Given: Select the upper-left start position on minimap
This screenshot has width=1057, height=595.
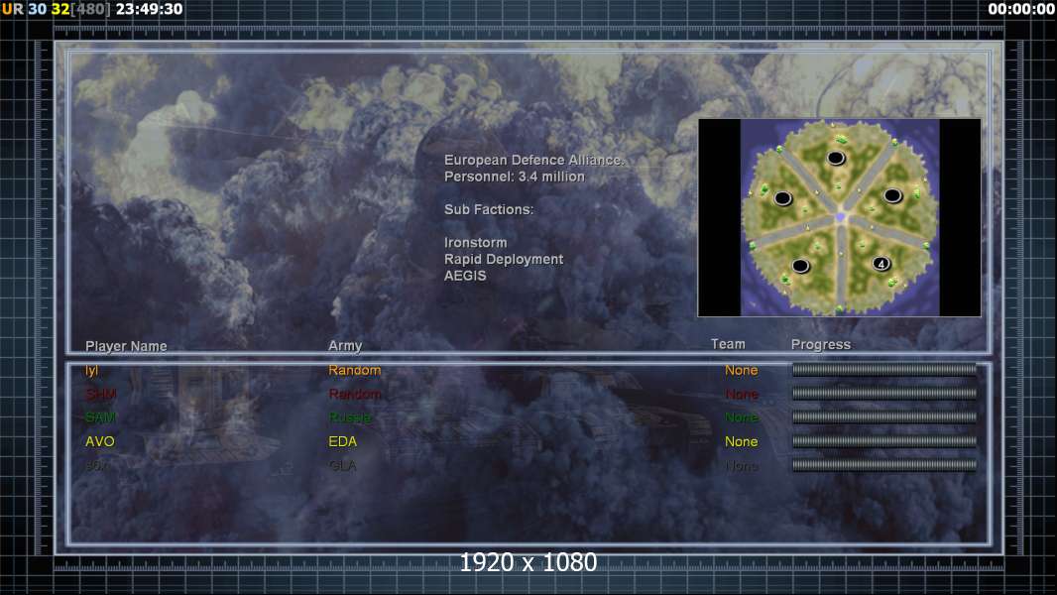Looking at the screenshot, I should (782, 198).
